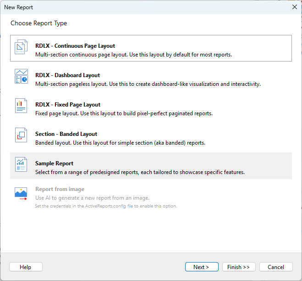The image size is (302, 281).
Task: Select the 'RDLX - Continuous Page Layout' title
Action: coord(75,46)
